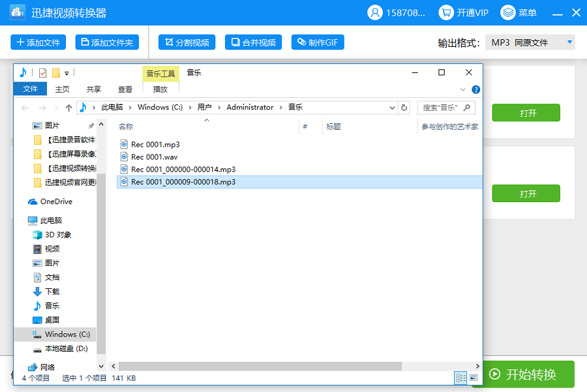Sort by the 标题 column header
The height and width of the screenshot is (392, 587).
[333, 127]
